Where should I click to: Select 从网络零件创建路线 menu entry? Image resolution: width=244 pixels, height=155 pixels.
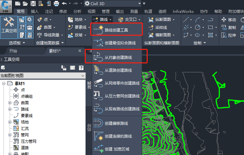[117, 83]
